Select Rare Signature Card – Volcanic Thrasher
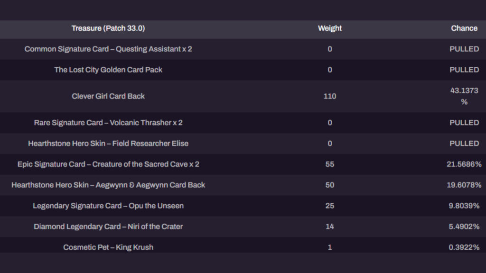486x273 pixels. [x=108, y=123]
